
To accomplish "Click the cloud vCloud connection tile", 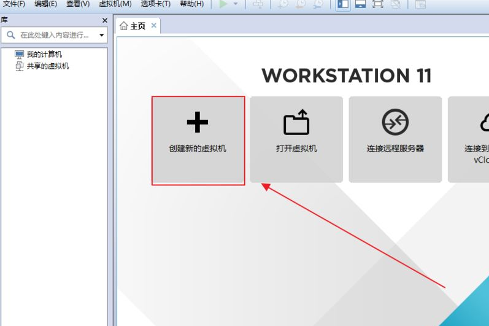I will (468, 139).
